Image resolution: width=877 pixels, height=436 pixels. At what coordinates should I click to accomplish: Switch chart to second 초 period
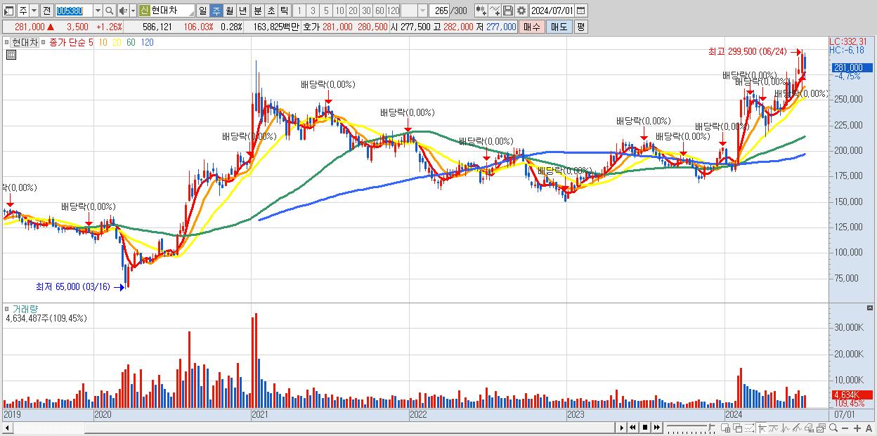pos(271,11)
